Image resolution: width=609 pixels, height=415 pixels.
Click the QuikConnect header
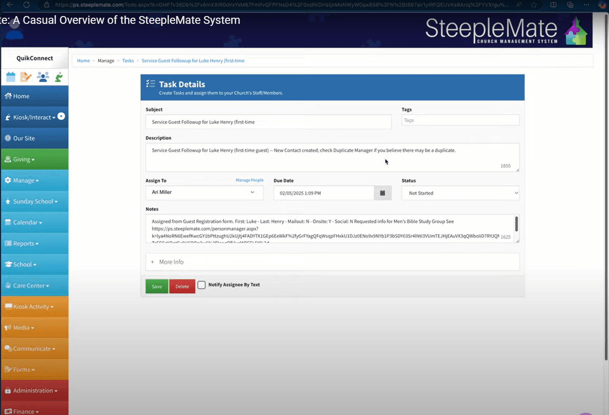pyautogui.click(x=35, y=58)
